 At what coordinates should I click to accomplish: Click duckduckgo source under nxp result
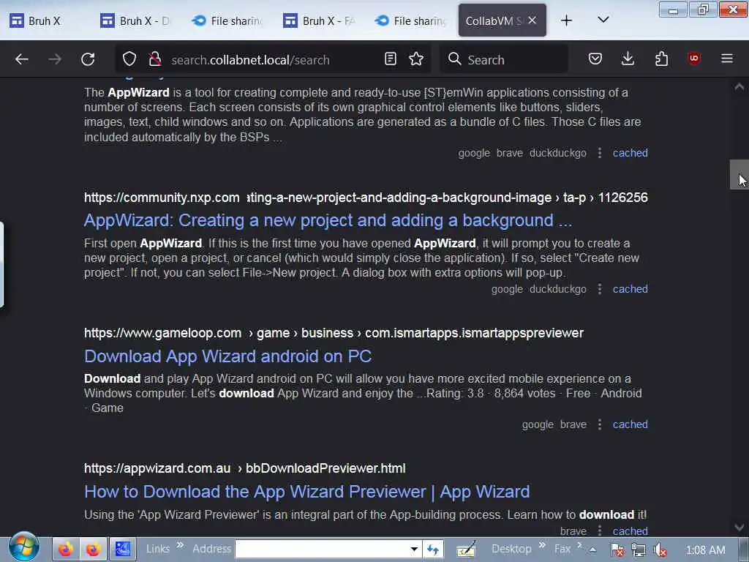coord(558,289)
